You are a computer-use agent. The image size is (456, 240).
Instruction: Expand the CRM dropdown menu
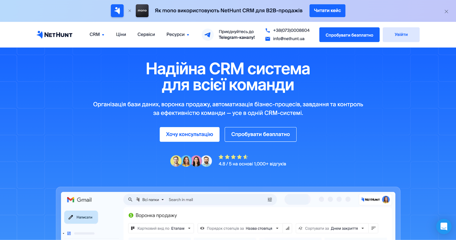pyautogui.click(x=97, y=35)
